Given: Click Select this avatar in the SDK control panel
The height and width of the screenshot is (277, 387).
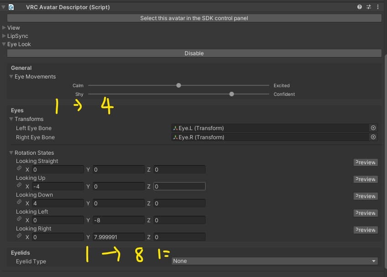Looking at the screenshot, I should coord(194,18).
